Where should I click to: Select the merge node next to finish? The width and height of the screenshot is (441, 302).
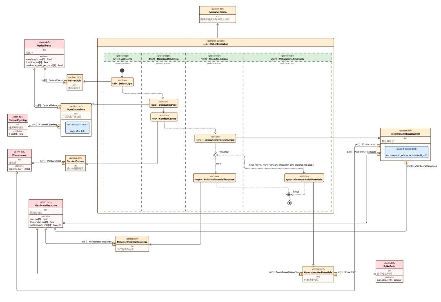click(288, 195)
